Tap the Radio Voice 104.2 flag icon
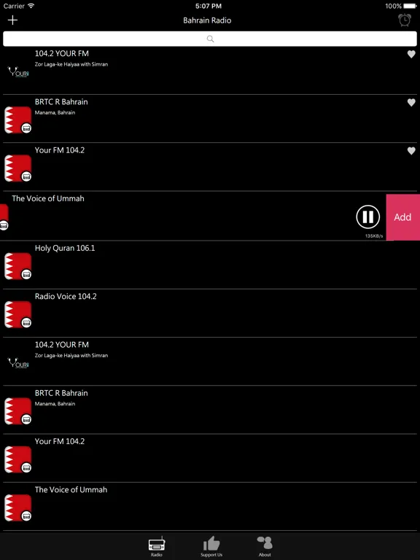 [17, 315]
